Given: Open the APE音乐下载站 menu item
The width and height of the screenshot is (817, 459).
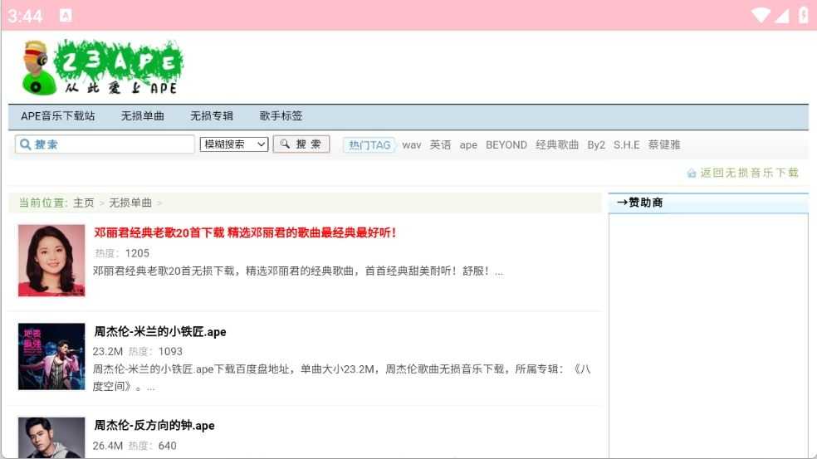Looking at the screenshot, I should pos(58,116).
